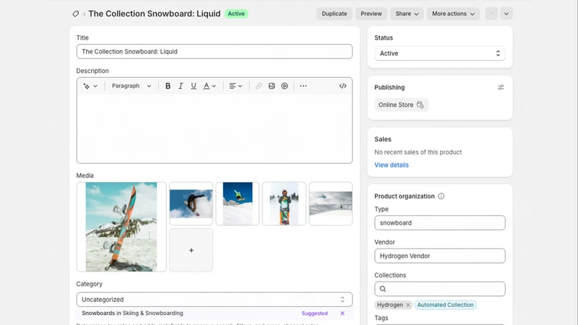The height and width of the screenshot is (325, 578).
Task: Insert a video in description
Action: tap(285, 86)
